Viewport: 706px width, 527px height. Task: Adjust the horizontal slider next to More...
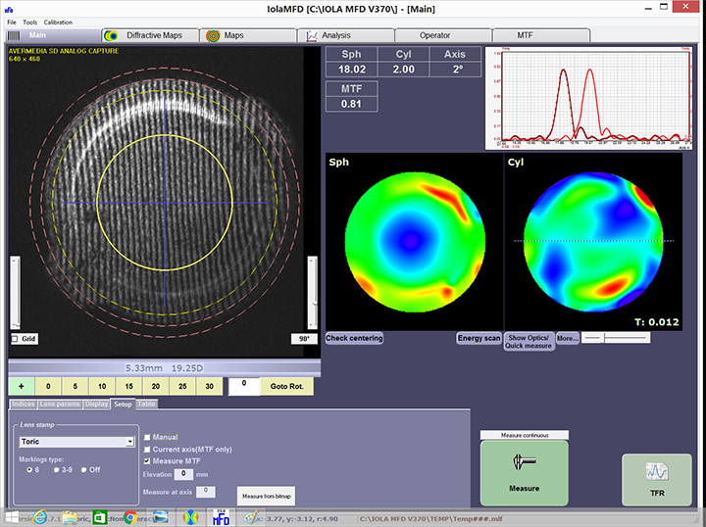tap(616, 338)
